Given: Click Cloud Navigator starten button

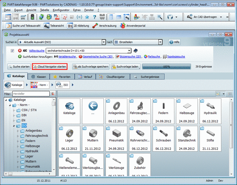Looking at the screenshot, I should (50, 67).
